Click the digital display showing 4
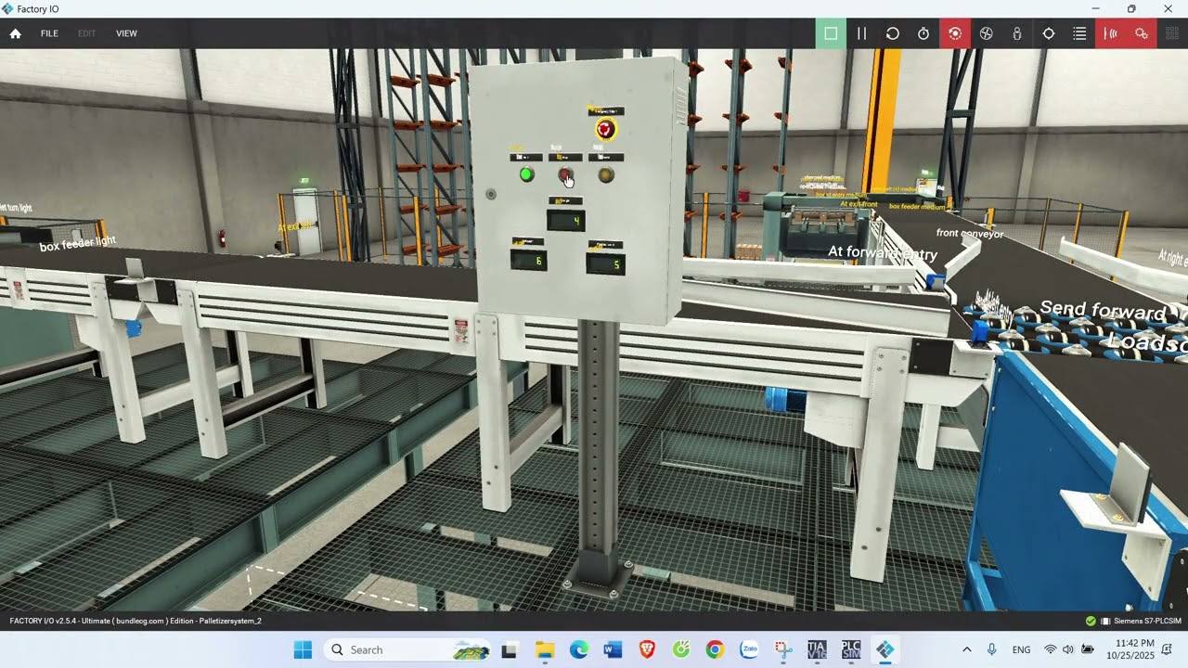The width and height of the screenshot is (1188, 668). point(565,220)
